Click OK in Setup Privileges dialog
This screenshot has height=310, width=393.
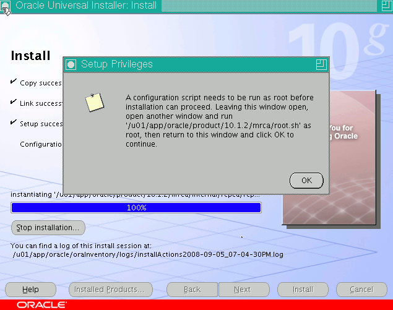click(x=306, y=181)
